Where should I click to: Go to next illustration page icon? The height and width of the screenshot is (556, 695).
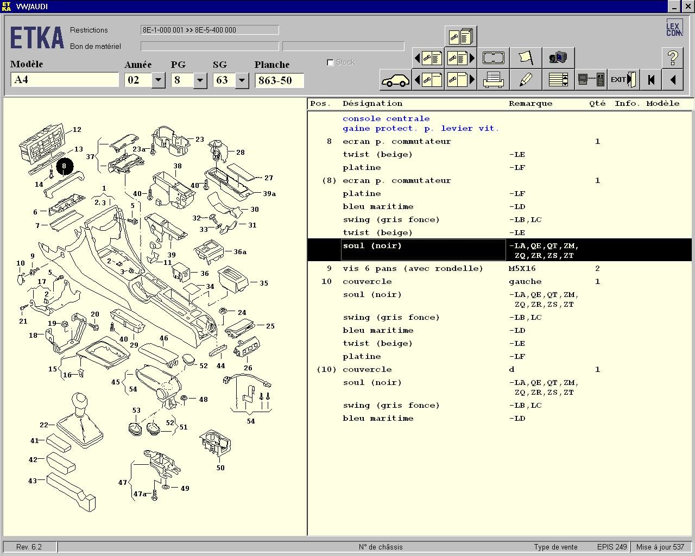click(460, 80)
